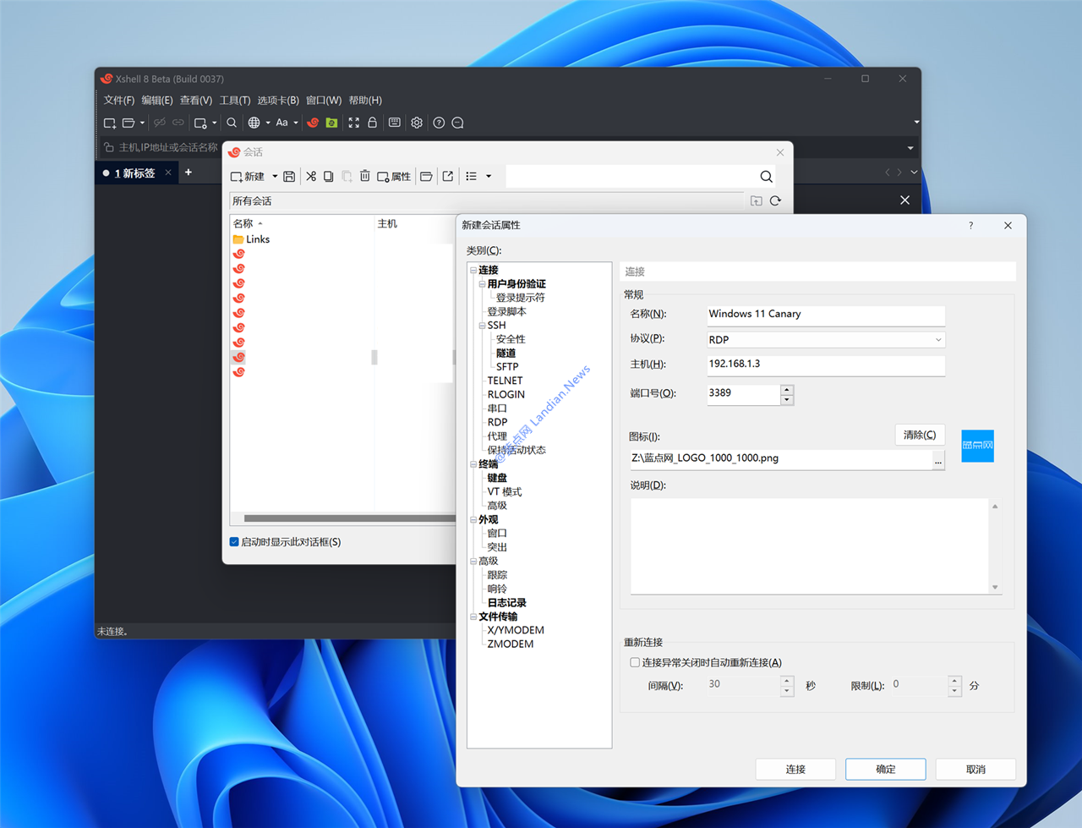The width and height of the screenshot is (1082, 828).
Task: Click the folder icon in Sessions dialog toolbar
Action: pos(426,176)
